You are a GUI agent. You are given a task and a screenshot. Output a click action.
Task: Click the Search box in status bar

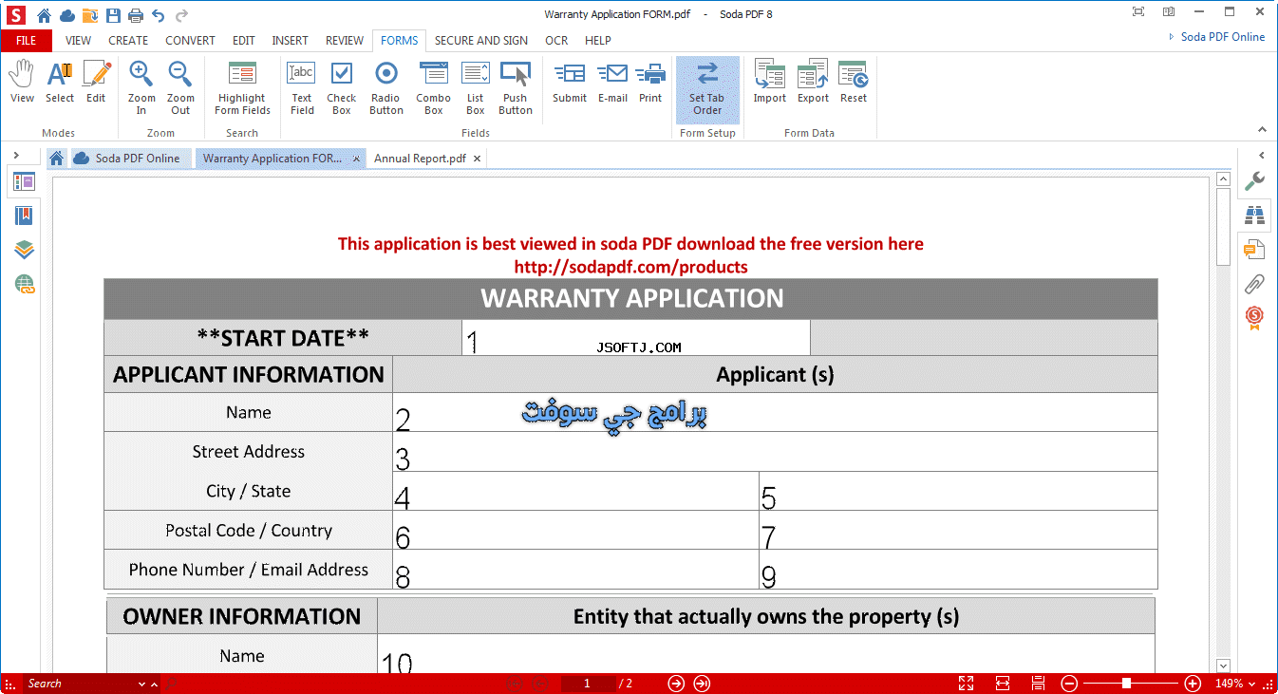click(x=80, y=684)
